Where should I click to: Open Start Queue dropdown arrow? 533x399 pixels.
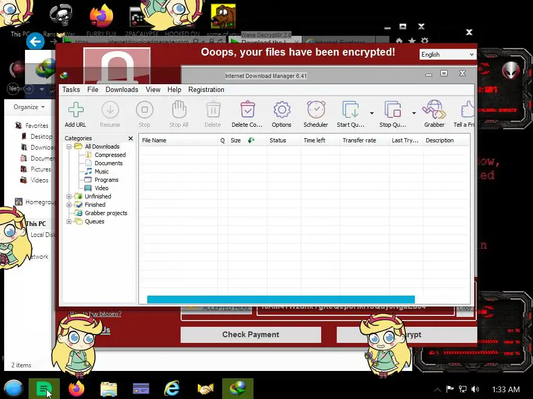click(372, 113)
